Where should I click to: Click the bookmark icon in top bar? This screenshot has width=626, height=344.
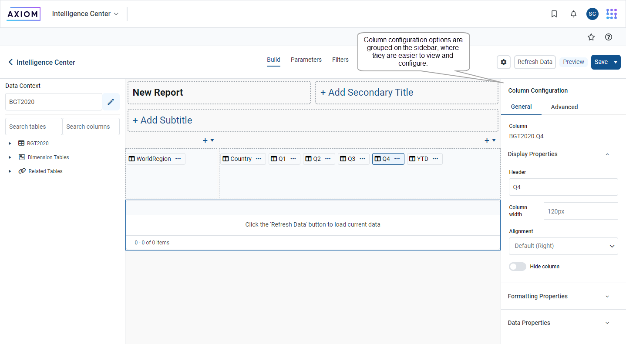[554, 14]
